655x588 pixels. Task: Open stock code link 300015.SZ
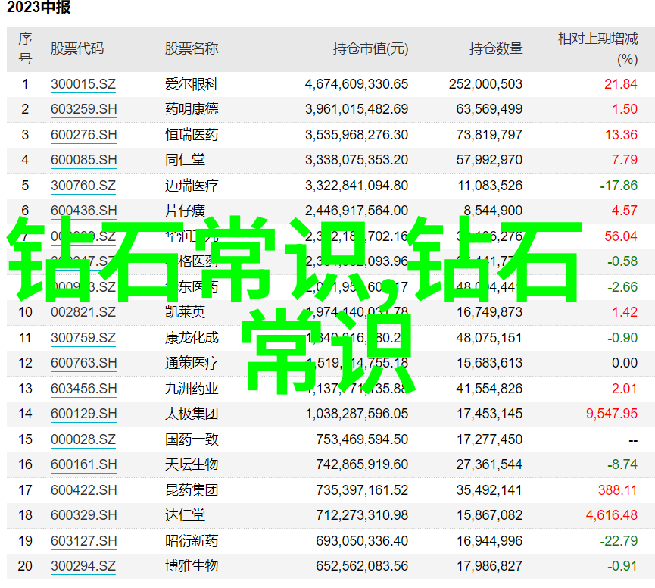tap(83, 84)
